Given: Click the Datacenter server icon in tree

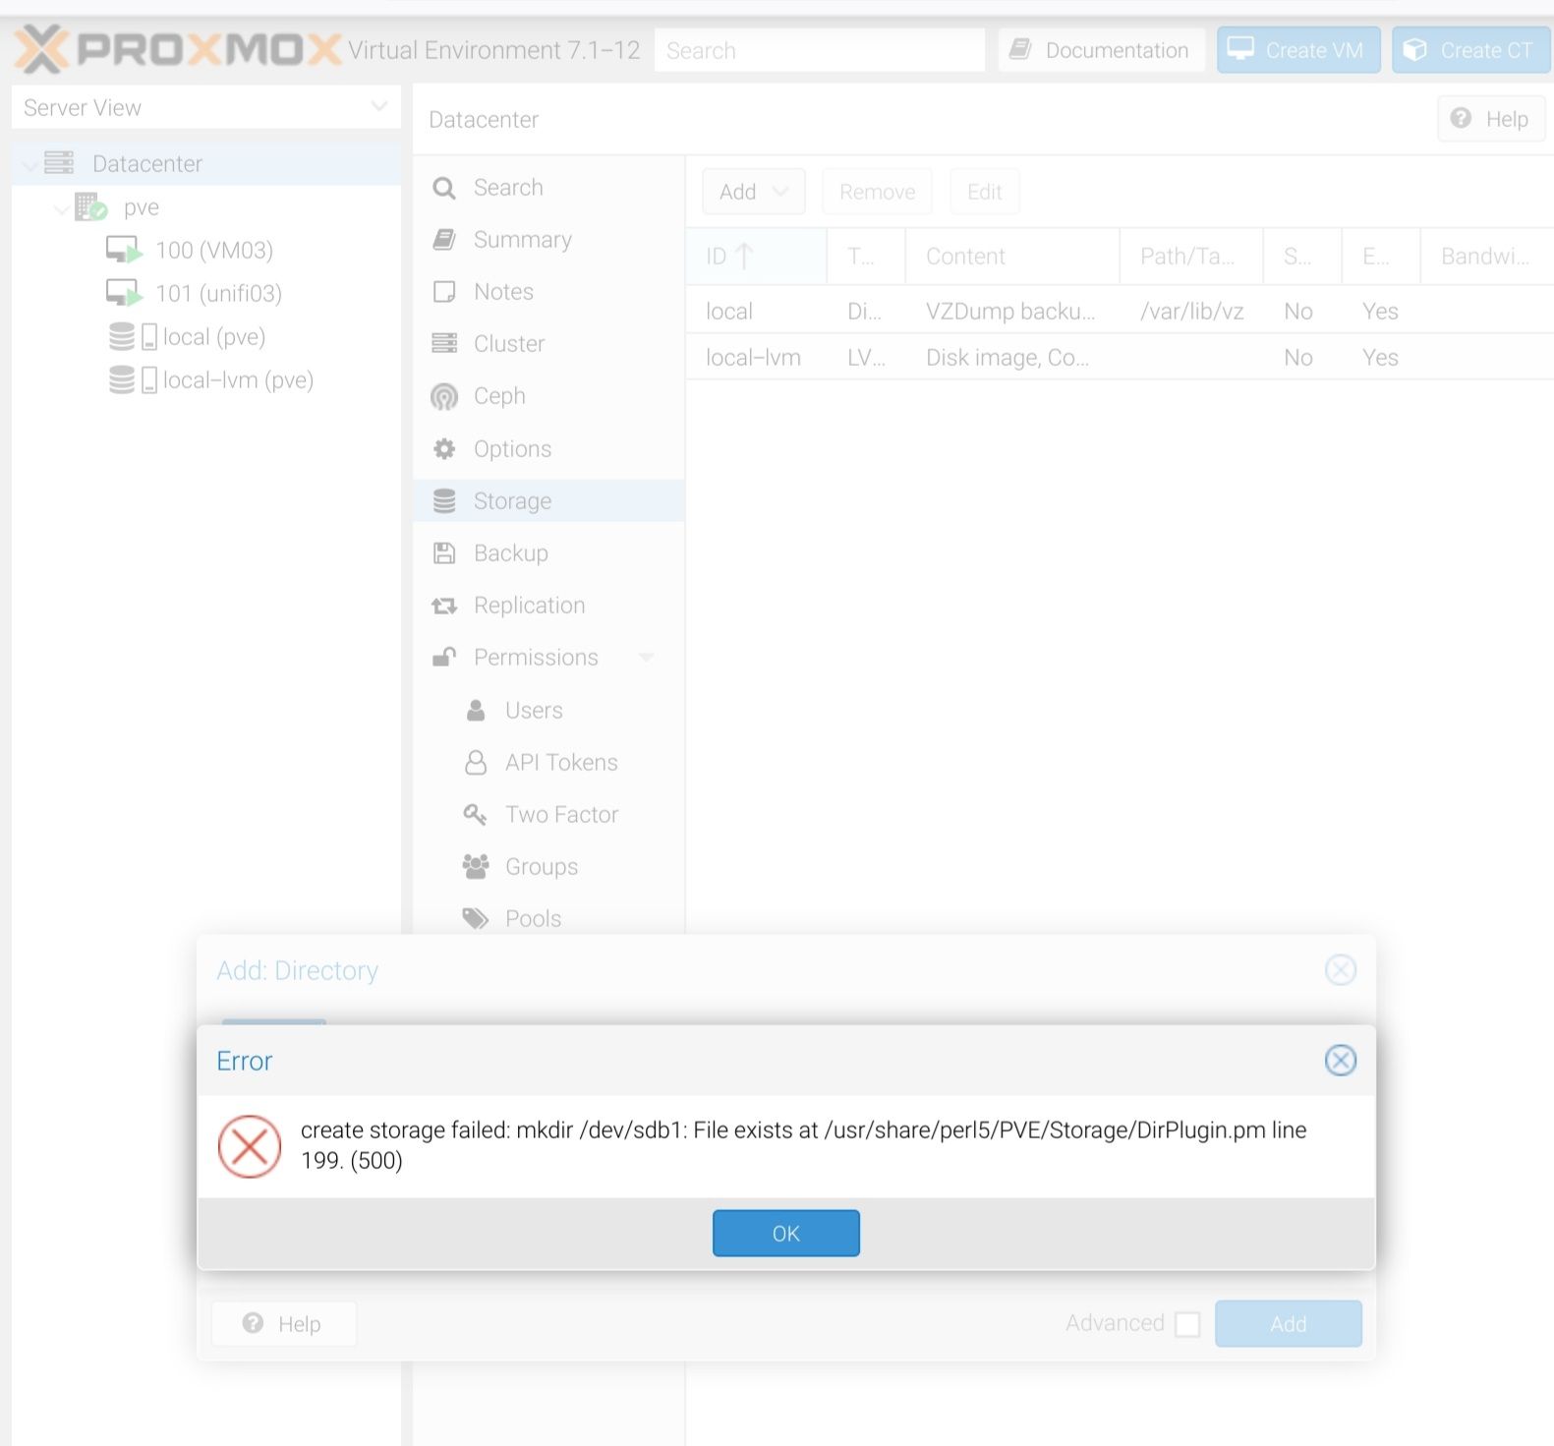Looking at the screenshot, I should [59, 163].
